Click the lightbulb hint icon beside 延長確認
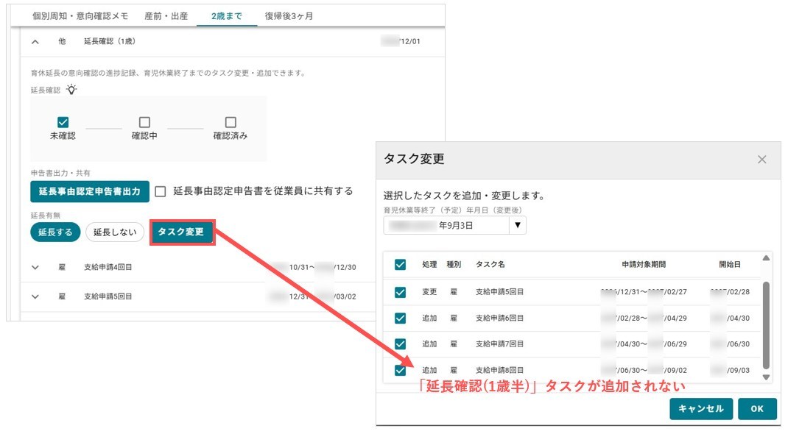788x434 pixels. tap(72, 90)
